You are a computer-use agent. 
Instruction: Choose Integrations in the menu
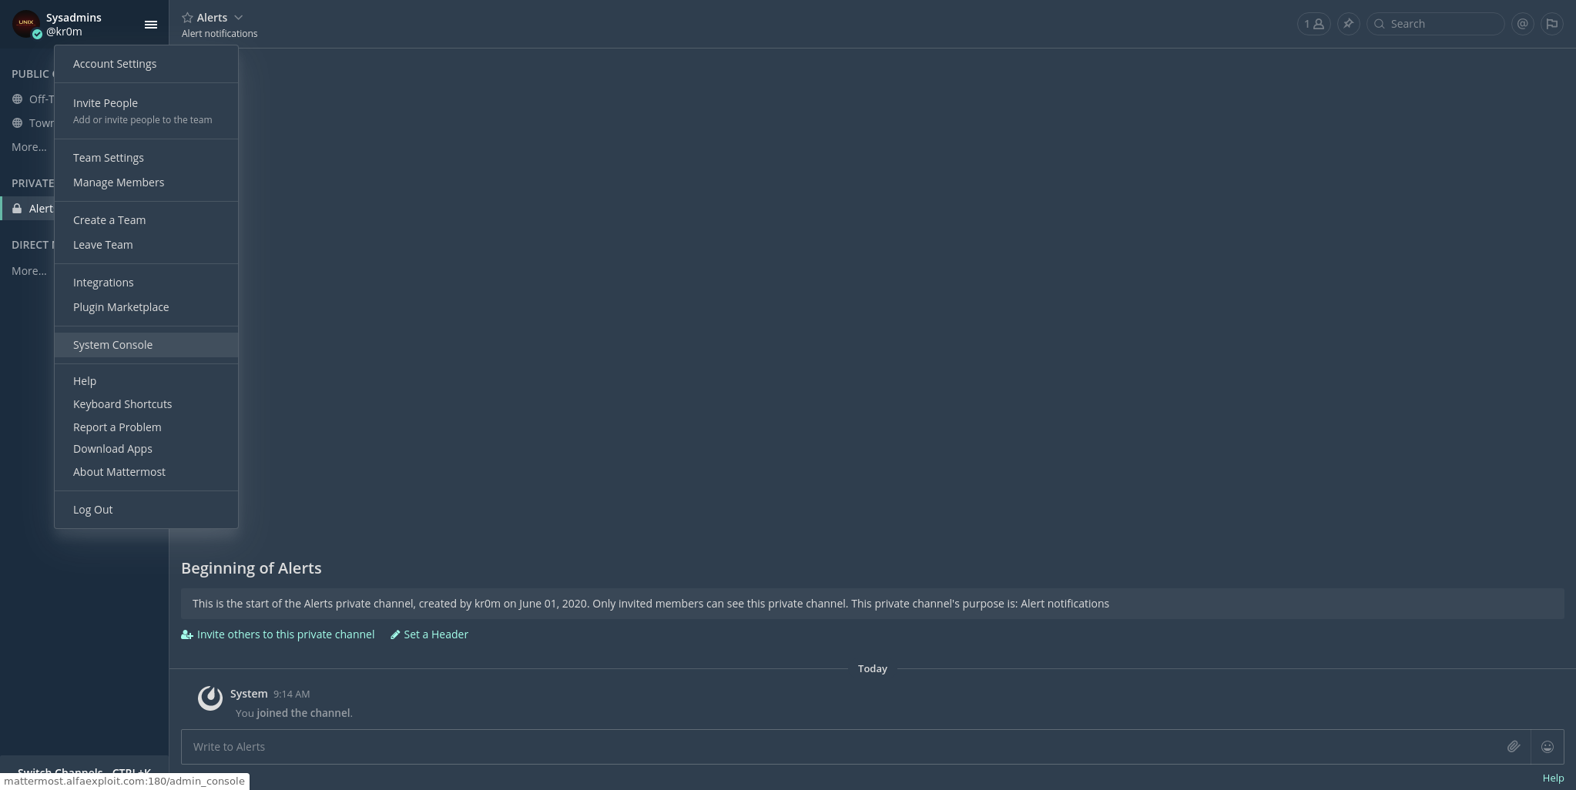coord(103,283)
